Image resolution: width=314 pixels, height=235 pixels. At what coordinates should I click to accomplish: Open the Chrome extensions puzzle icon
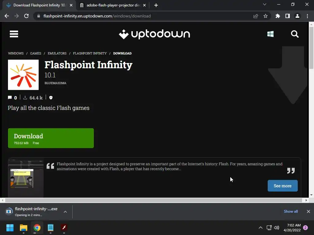click(x=278, y=16)
